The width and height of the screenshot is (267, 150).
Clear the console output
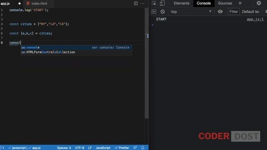click(163, 12)
